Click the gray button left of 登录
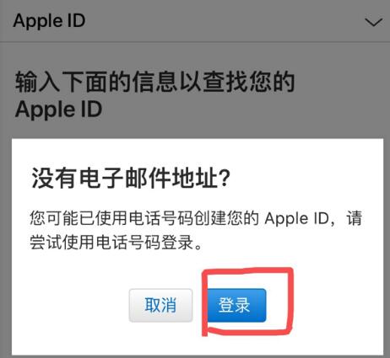The width and height of the screenshot is (390, 358). point(160,305)
